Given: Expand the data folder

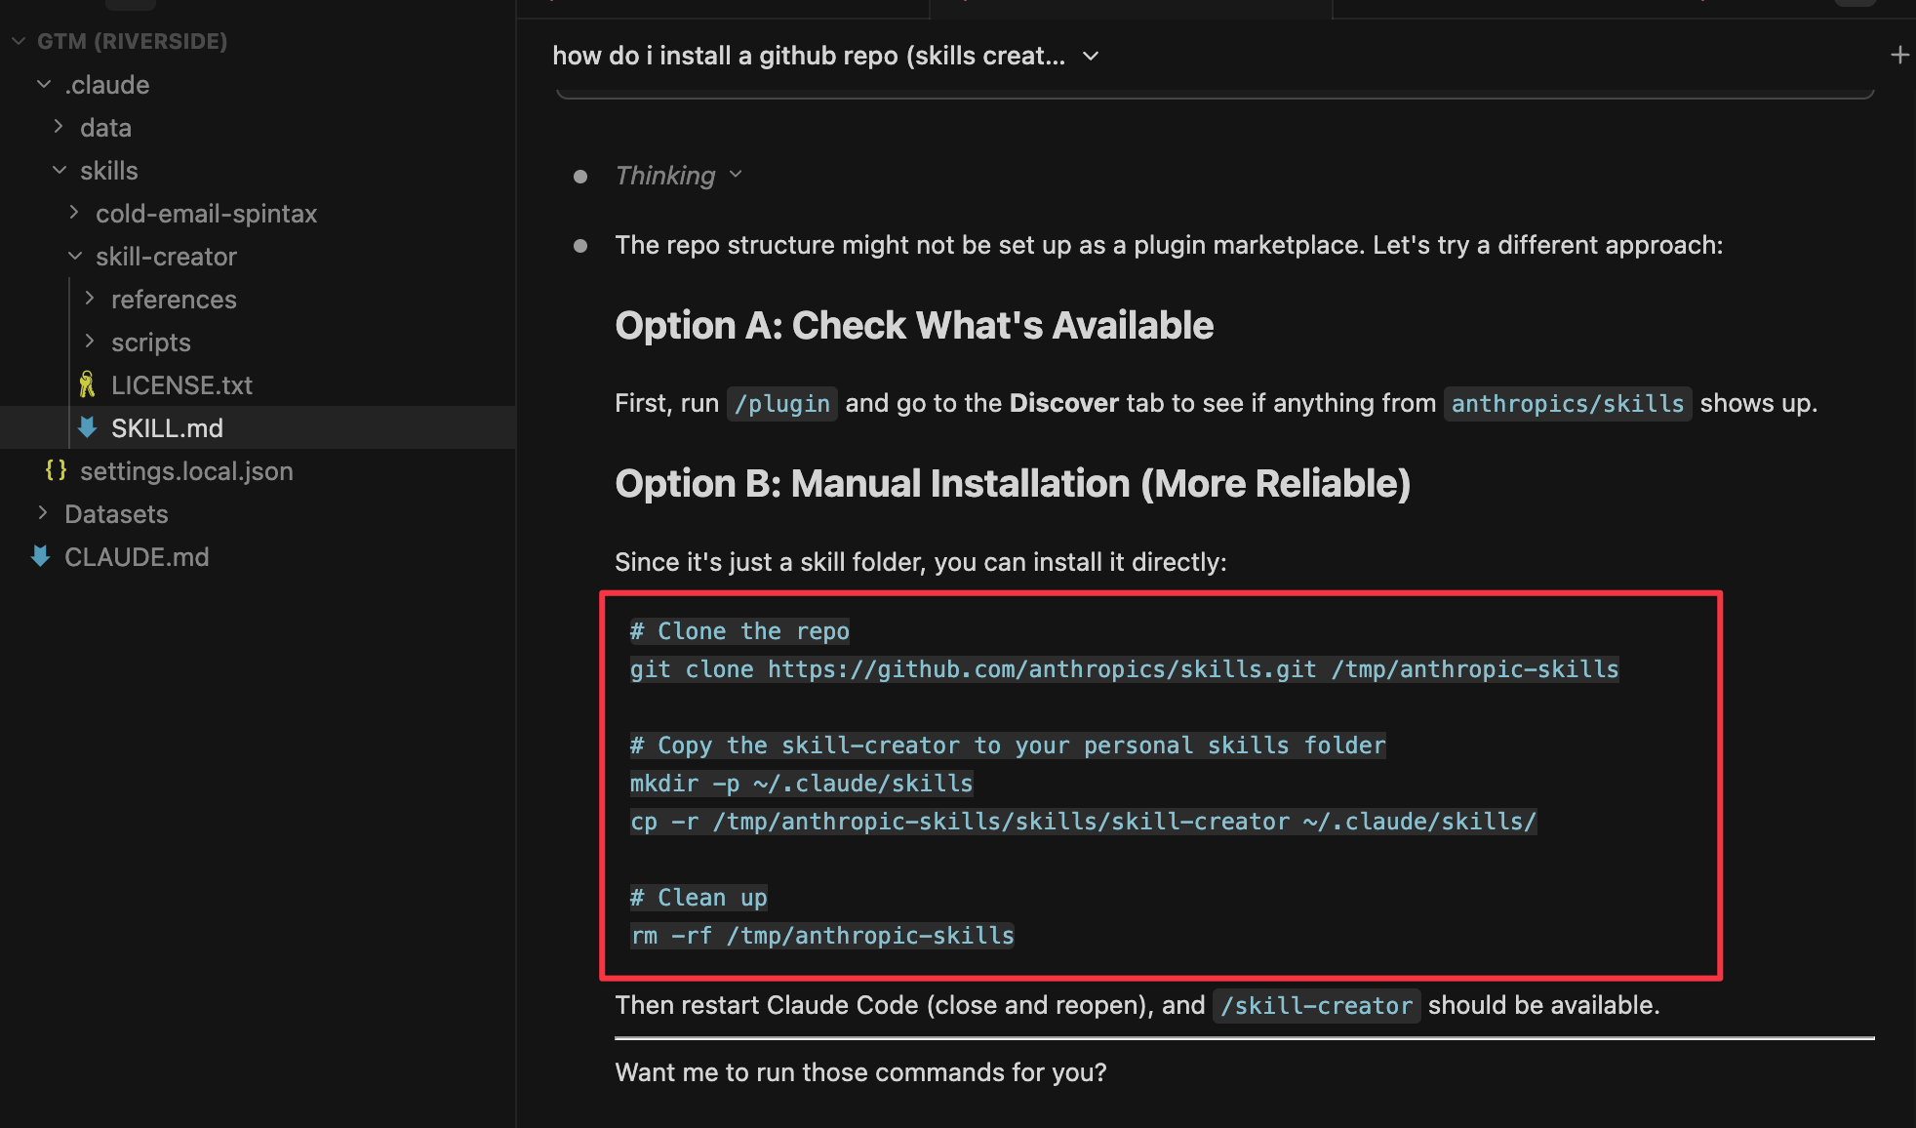Looking at the screenshot, I should [x=59, y=127].
